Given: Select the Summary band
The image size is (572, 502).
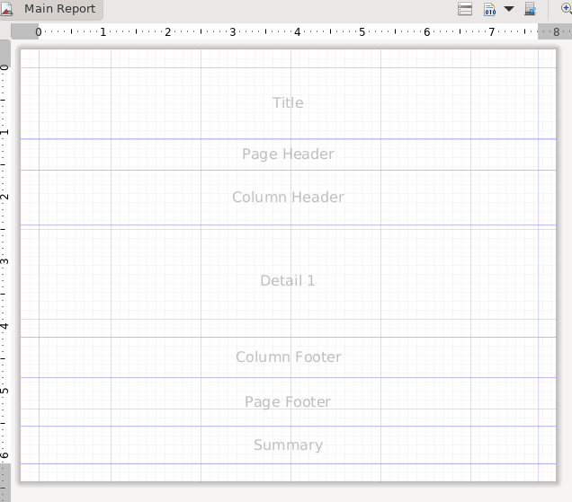Looking at the screenshot, I should coord(288,445).
